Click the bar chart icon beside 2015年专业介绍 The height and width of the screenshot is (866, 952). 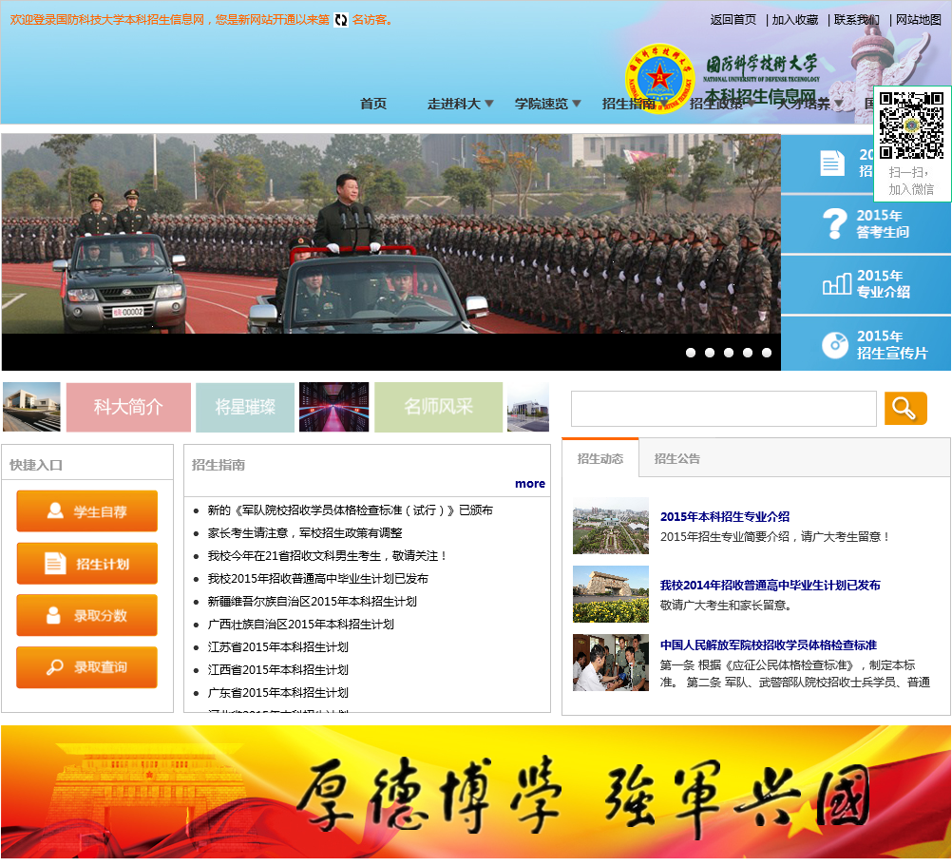[x=837, y=283]
